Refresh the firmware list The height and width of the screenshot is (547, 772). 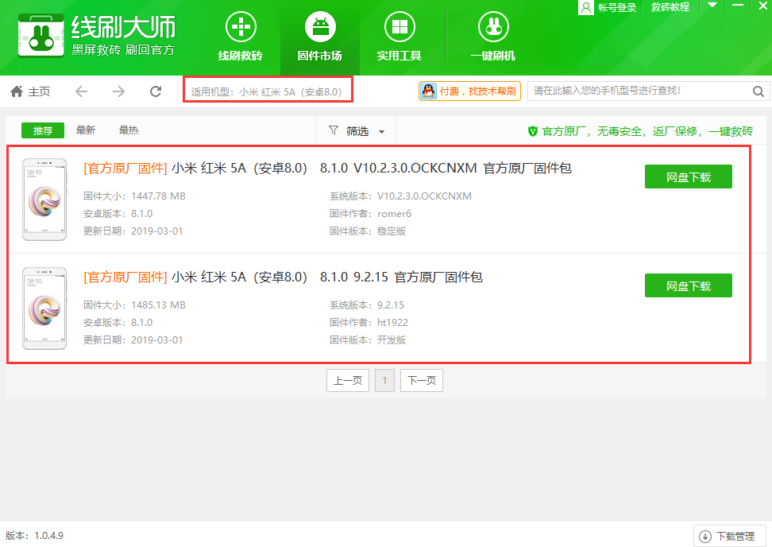click(x=156, y=91)
